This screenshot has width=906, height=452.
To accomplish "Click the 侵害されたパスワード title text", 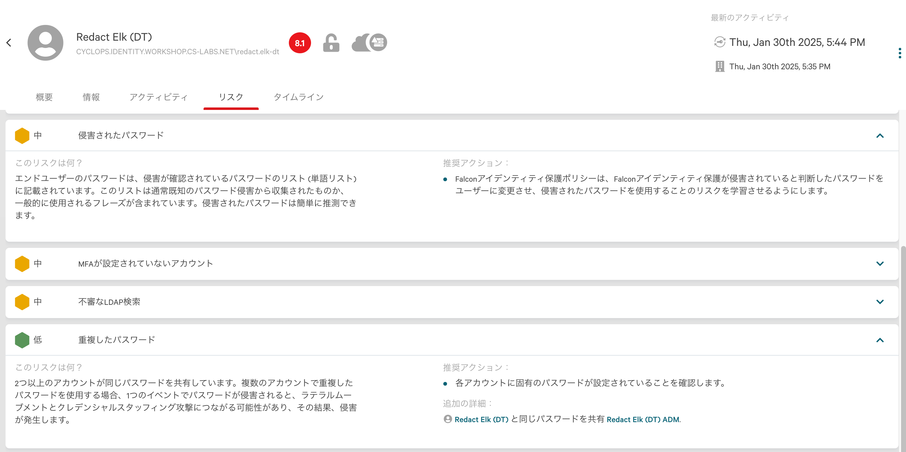I will pos(121,135).
